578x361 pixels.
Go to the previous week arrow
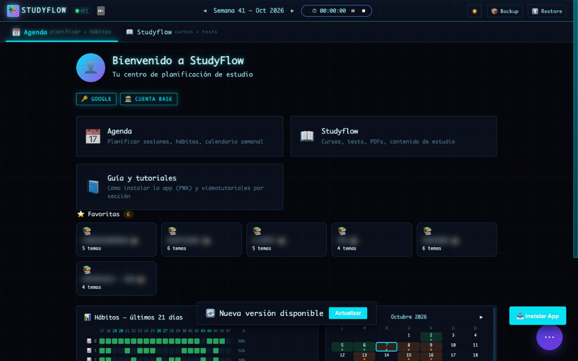click(205, 11)
